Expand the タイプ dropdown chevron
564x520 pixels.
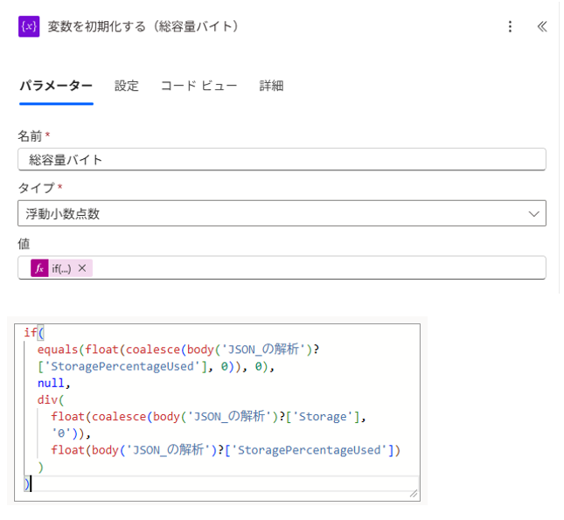click(x=533, y=214)
